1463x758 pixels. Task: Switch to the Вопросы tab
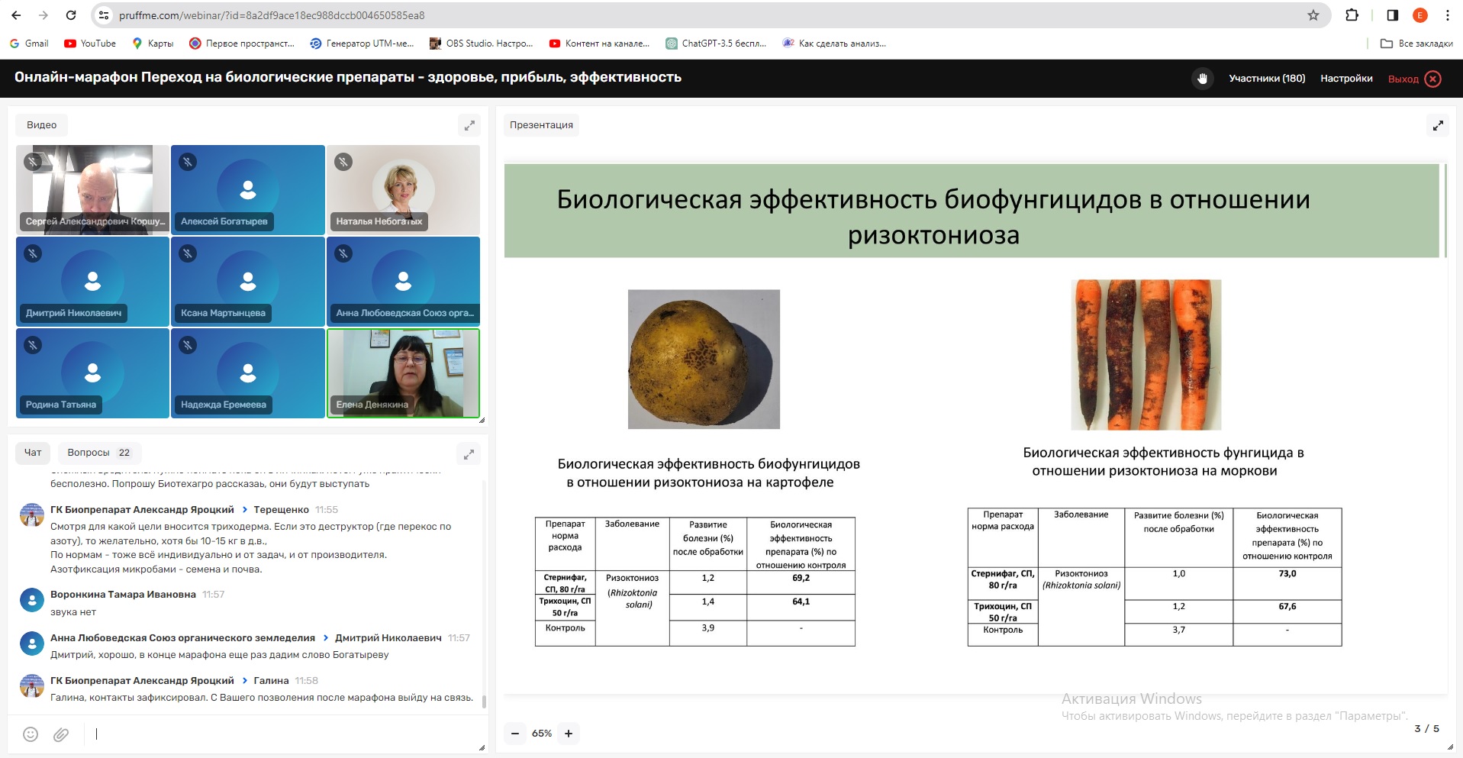pyautogui.click(x=99, y=453)
